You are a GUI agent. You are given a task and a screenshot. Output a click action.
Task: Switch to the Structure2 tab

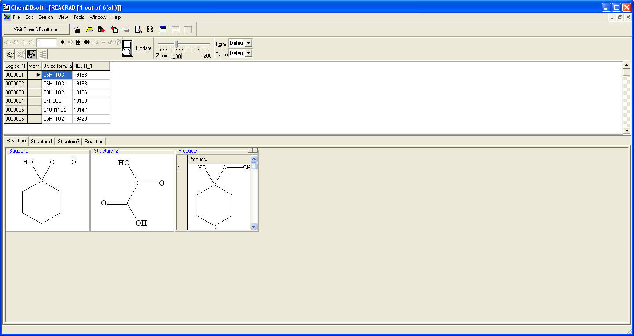click(69, 142)
